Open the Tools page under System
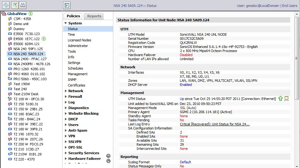Screen dimensions: 300x168 tap(72, 51)
